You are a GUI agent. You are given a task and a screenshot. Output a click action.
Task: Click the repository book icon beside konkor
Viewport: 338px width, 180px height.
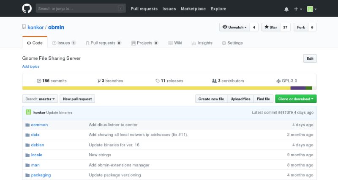click(24, 27)
